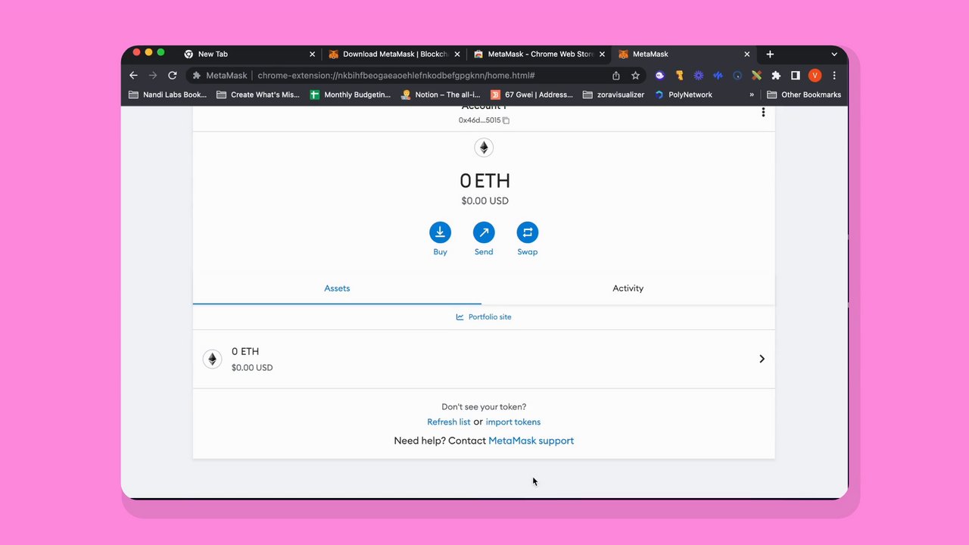This screenshot has width=969, height=545.
Task: Open the Extensions puzzle-piece menu
Action: (x=776, y=75)
